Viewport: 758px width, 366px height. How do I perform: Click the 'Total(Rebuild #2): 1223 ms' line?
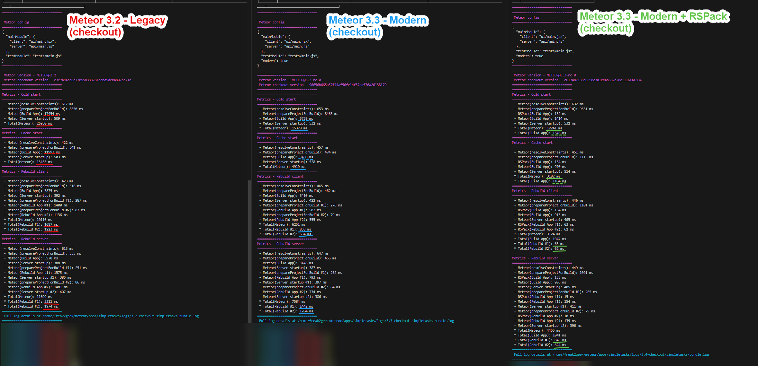(31, 229)
